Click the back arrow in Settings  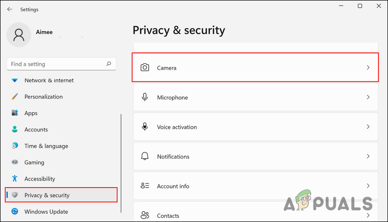point(9,9)
